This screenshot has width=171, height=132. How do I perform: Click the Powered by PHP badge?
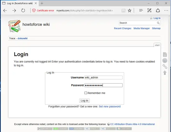76,129
